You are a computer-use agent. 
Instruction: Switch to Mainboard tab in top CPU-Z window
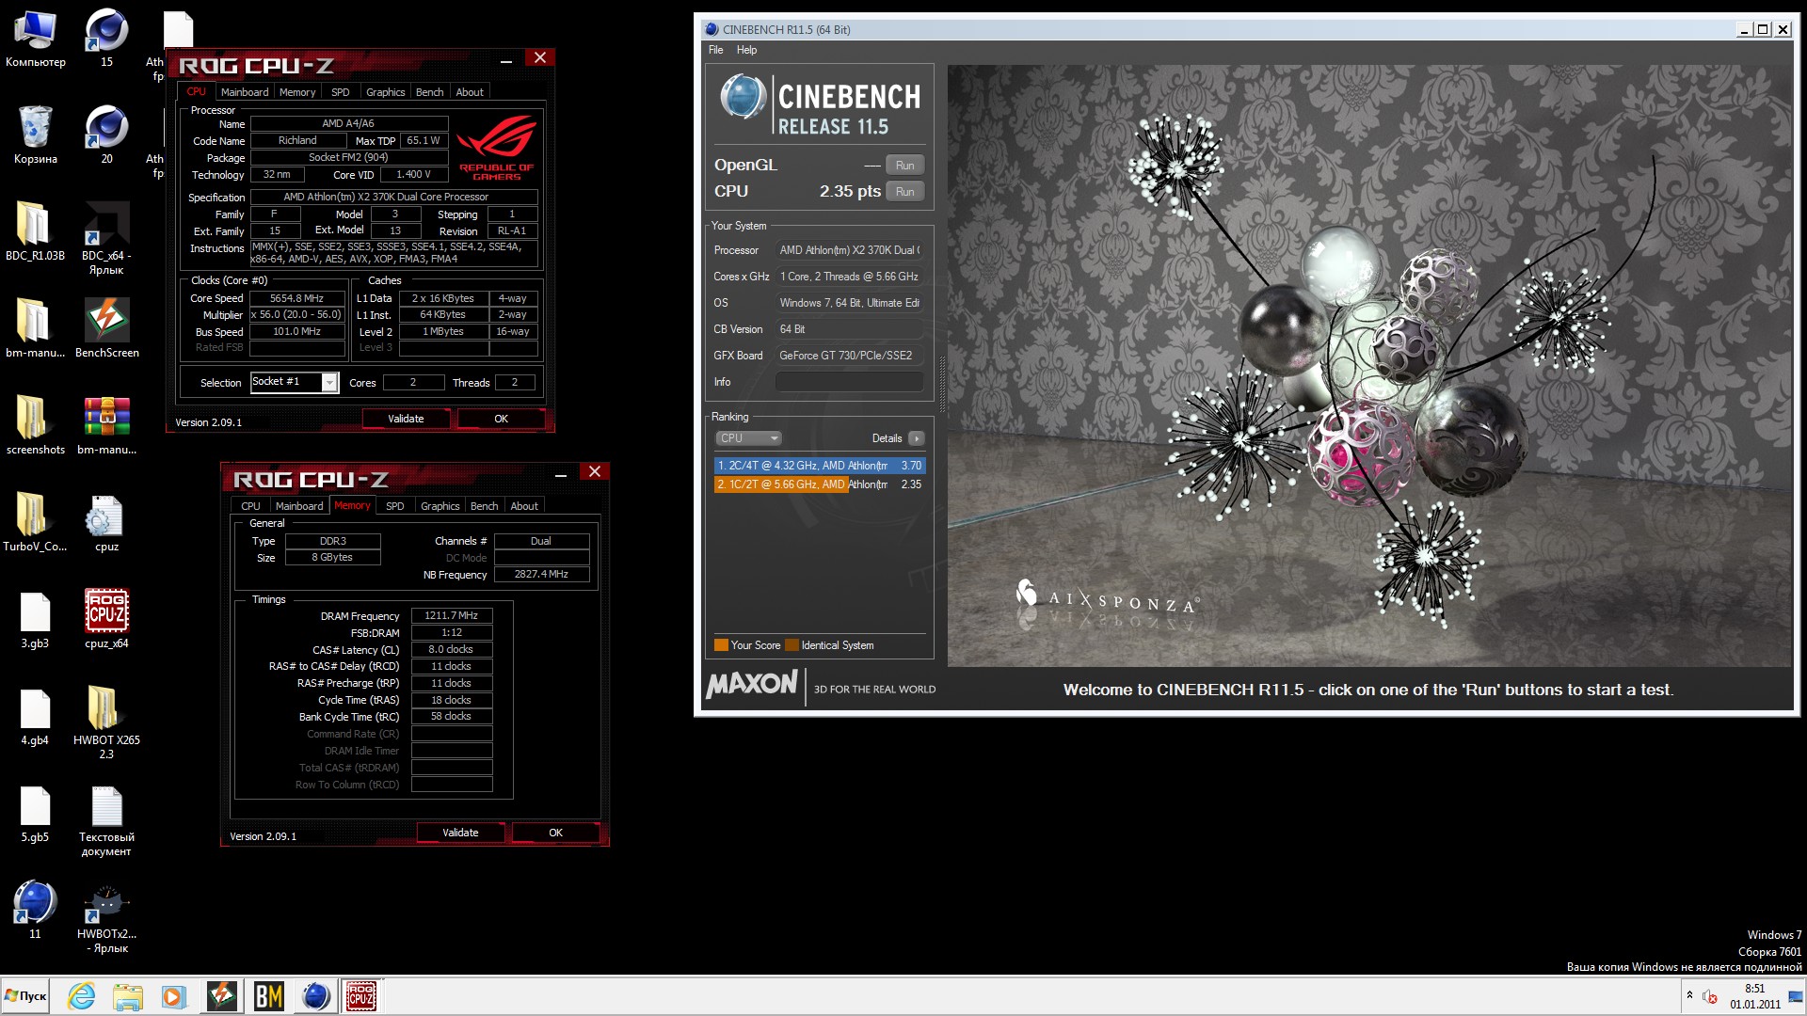coord(245,92)
